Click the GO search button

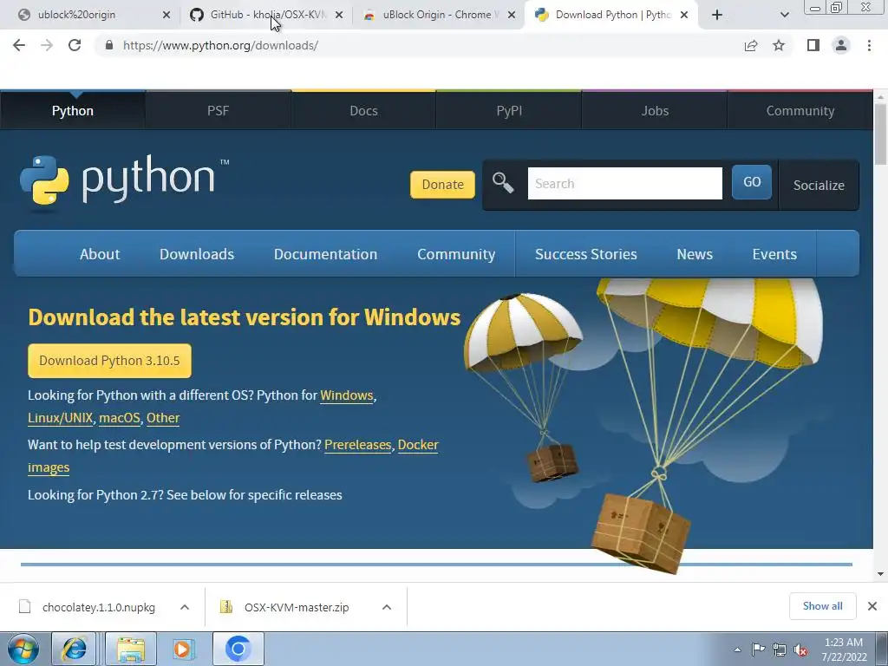(752, 182)
